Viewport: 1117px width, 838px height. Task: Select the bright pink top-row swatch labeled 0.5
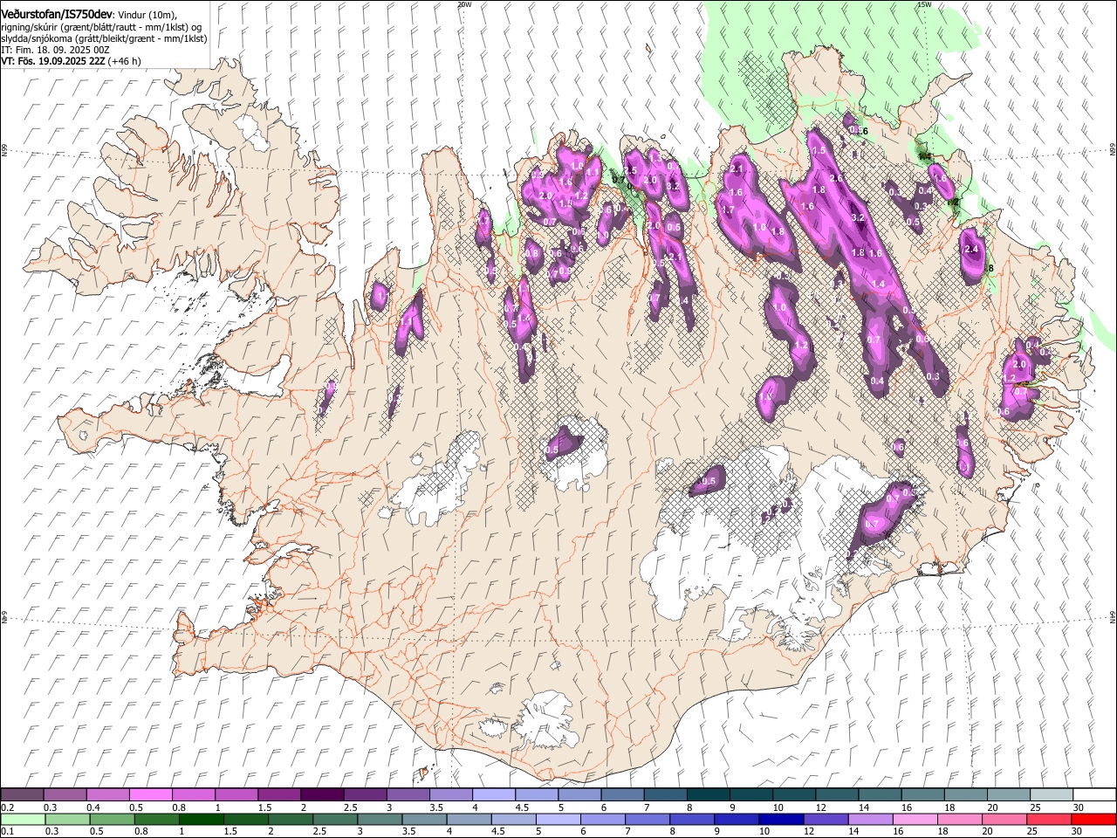(150, 795)
